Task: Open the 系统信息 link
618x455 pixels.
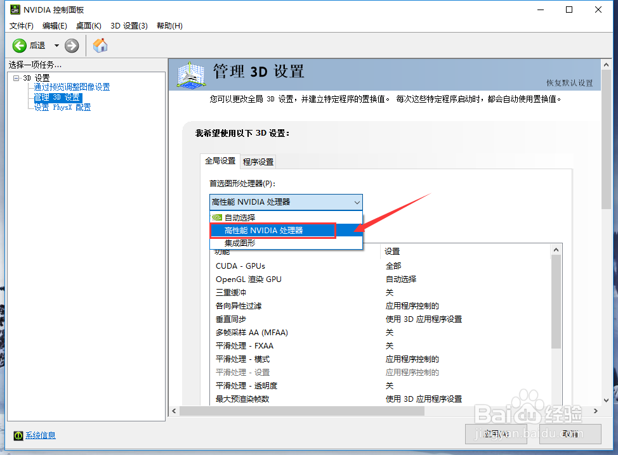Action: (41, 435)
